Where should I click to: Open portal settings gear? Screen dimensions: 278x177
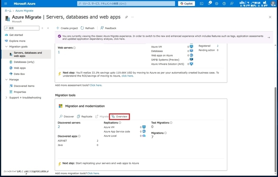216,3
